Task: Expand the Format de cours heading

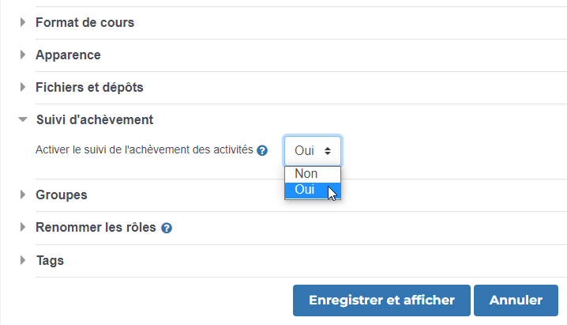Action: [x=84, y=23]
